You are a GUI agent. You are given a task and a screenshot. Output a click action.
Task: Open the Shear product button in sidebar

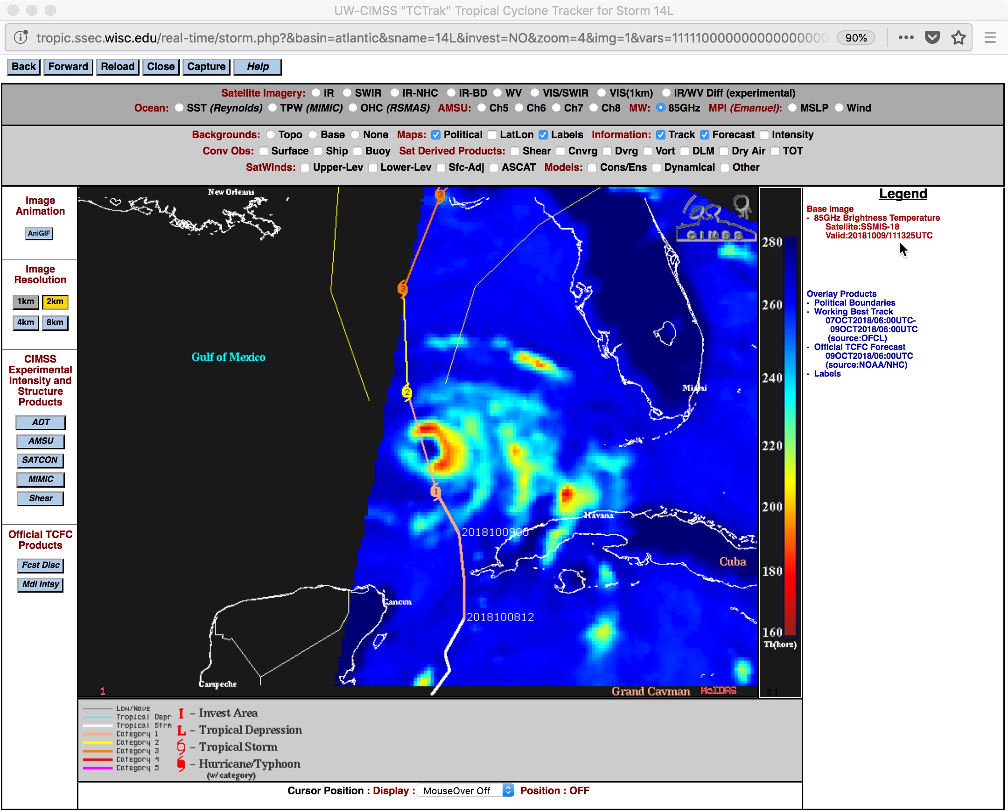(41, 499)
